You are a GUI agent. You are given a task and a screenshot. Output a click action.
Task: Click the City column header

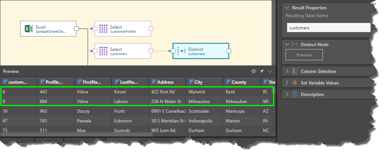204,82
